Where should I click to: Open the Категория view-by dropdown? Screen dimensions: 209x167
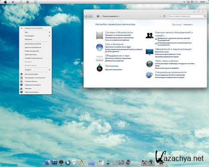188,25
